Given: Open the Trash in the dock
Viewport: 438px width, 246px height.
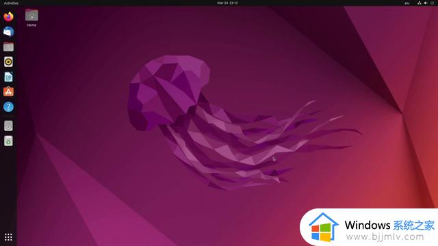Looking at the screenshot, I should click(x=8, y=141).
